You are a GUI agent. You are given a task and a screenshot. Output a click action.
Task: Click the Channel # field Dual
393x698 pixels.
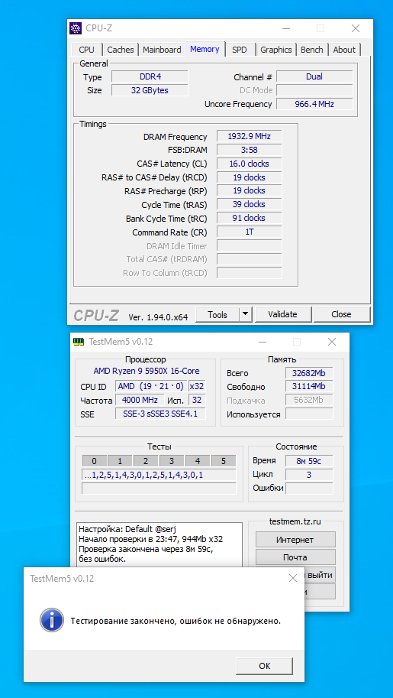(x=314, y=76)
